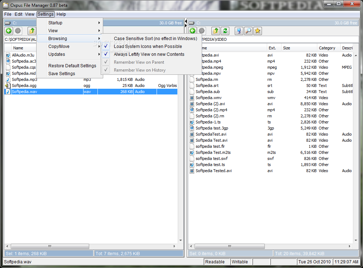Click the icon of AllAudio.m3u

[8, 55]
